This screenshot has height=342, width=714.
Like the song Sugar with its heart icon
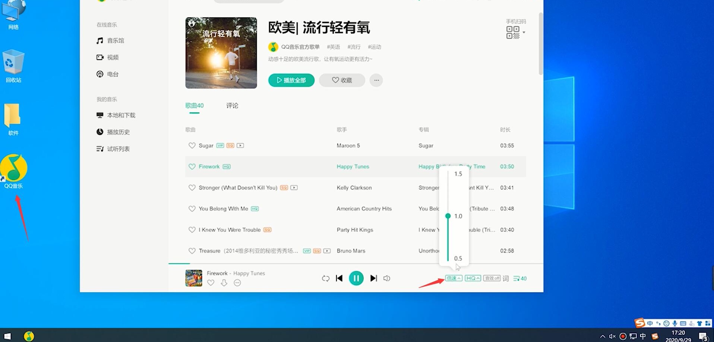point(192,146)
